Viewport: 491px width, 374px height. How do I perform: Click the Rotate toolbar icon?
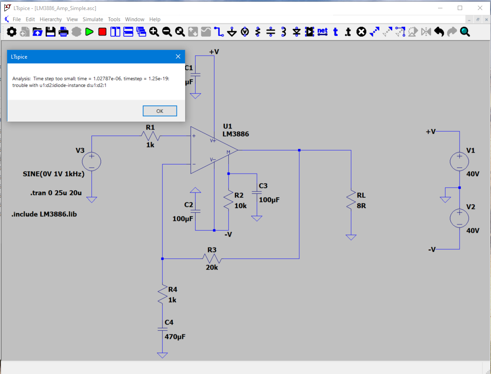click(x=413, y=31)
